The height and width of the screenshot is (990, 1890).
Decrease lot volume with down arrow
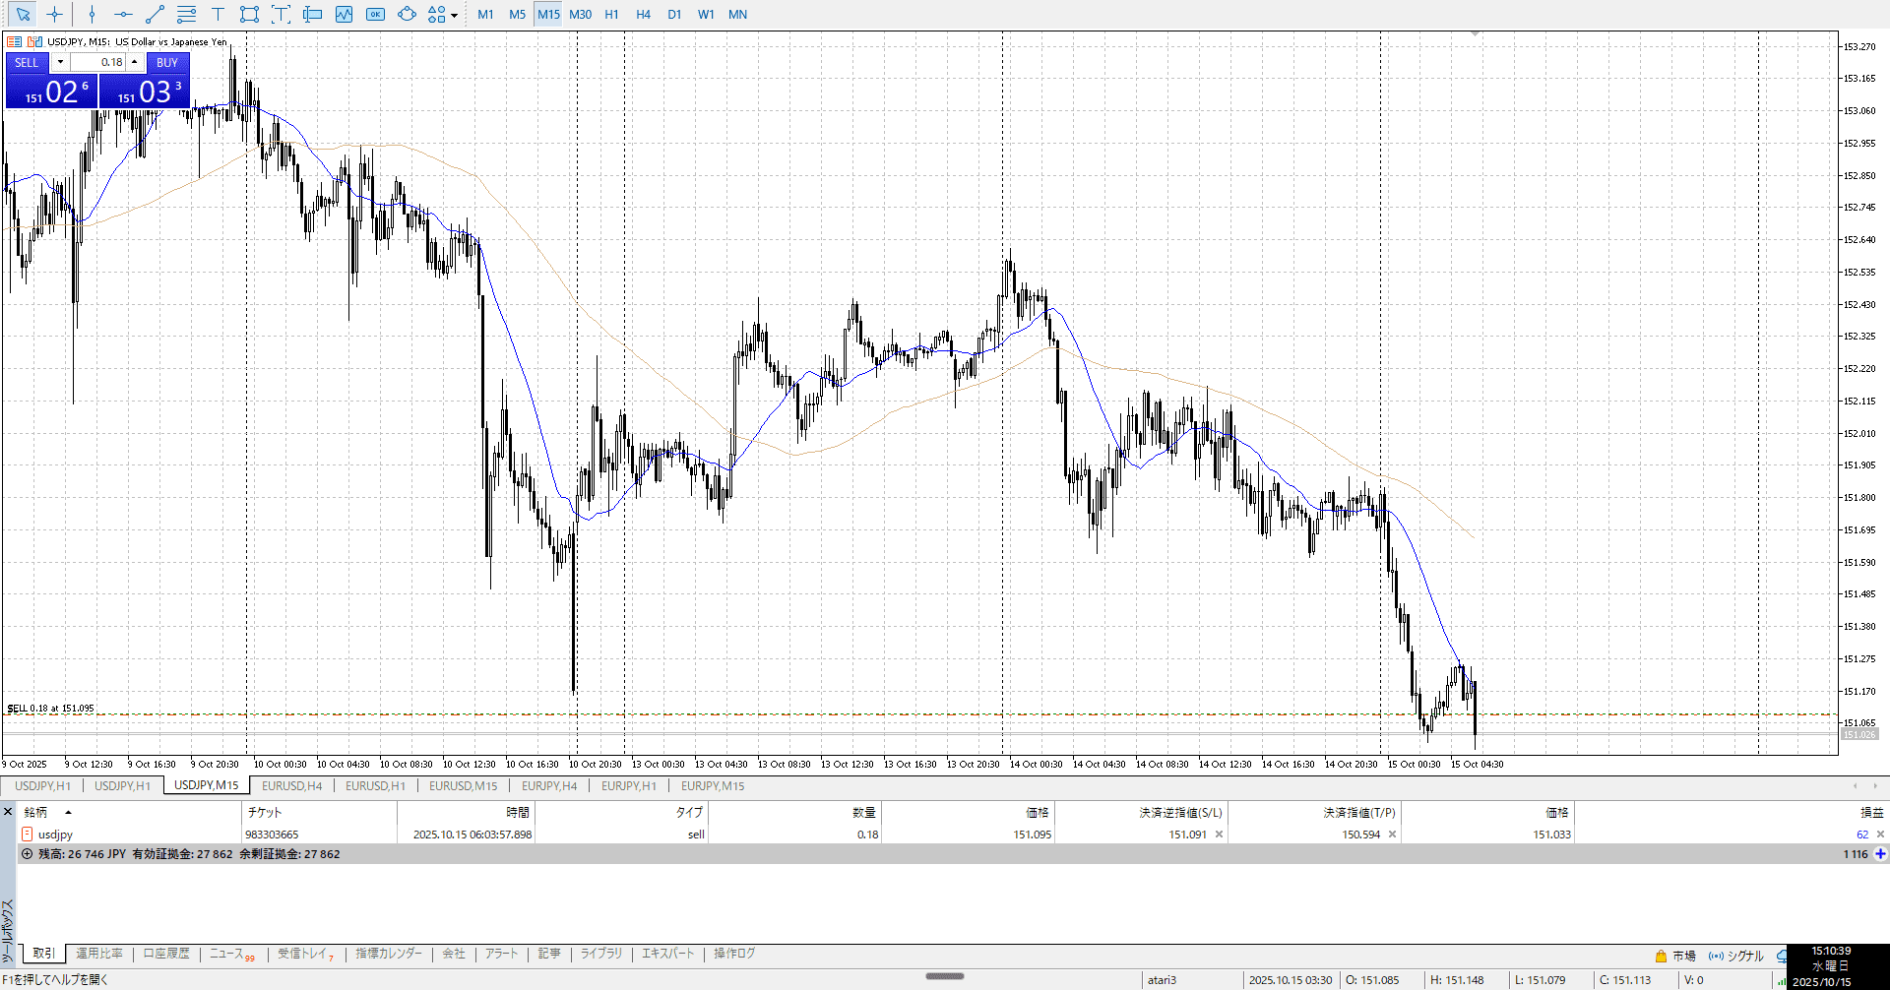(60, 62)
